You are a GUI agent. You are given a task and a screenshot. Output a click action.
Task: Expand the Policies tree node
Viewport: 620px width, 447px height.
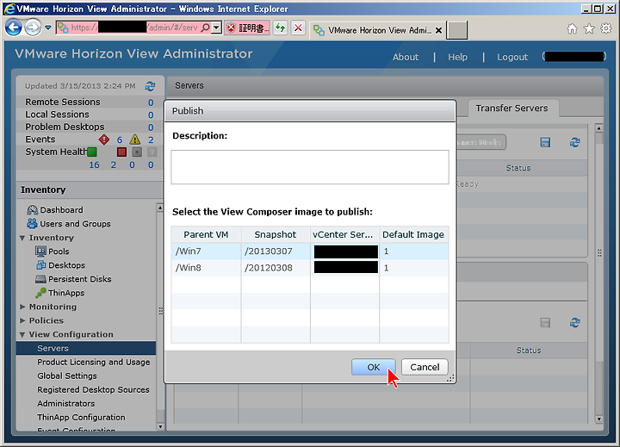[22, 320]
